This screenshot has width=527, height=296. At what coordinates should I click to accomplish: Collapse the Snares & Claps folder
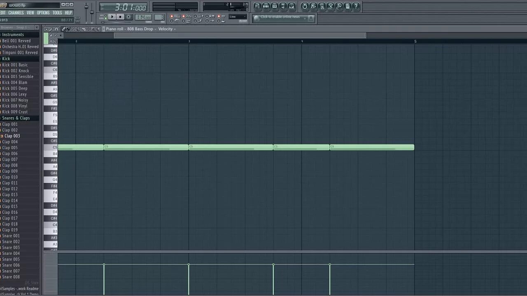pos(16,118)
